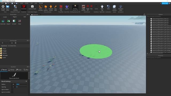171x96 pixels.
Task: Open Asset Manager hamburger menu
Action: (2, 43)
